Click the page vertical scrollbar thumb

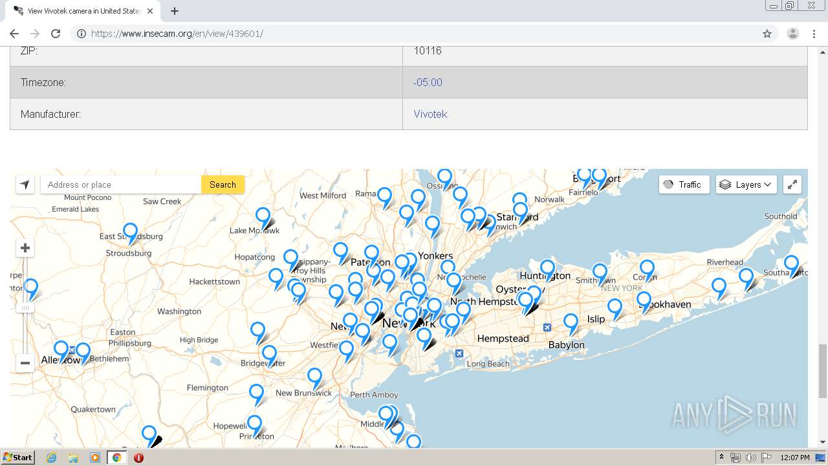click(823, 372)
